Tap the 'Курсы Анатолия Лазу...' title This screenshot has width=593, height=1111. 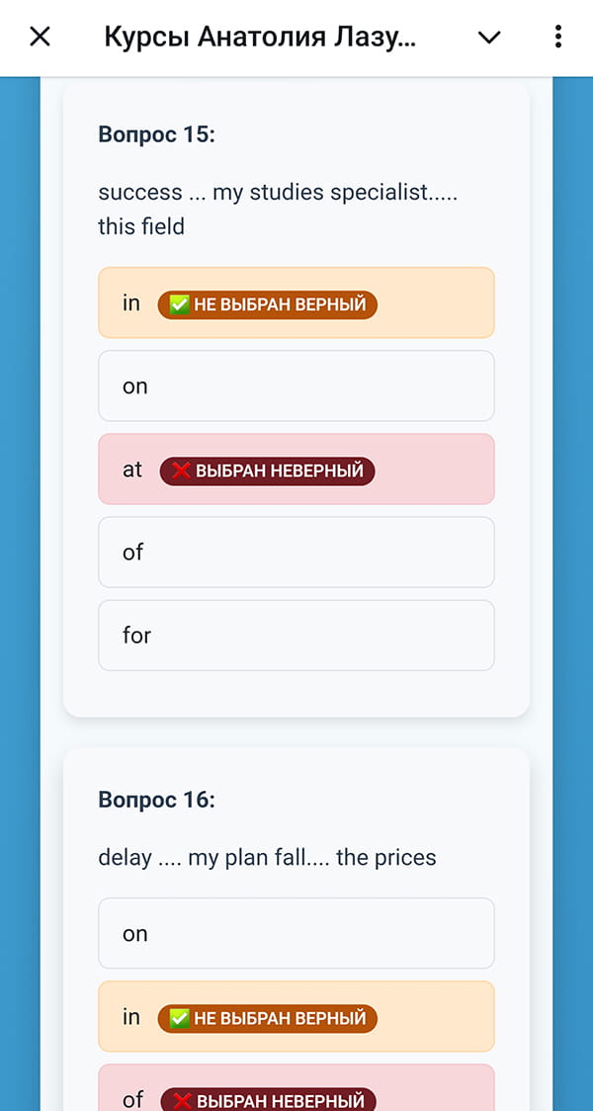click(262, 36)
